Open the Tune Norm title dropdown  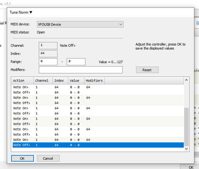pyautogui.click(x=21, y=12)
